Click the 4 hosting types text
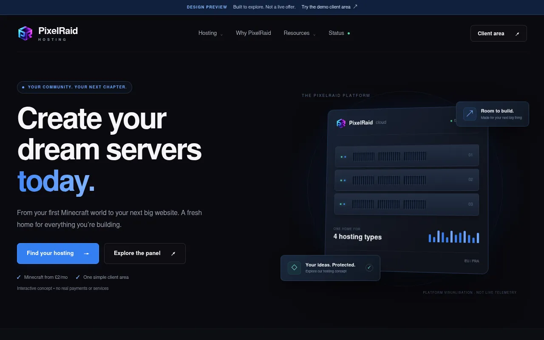 tap(357, 237)
